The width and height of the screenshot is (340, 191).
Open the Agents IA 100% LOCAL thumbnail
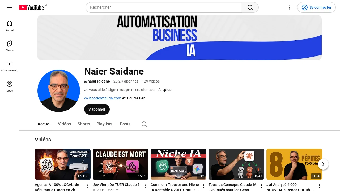(63, 164)
